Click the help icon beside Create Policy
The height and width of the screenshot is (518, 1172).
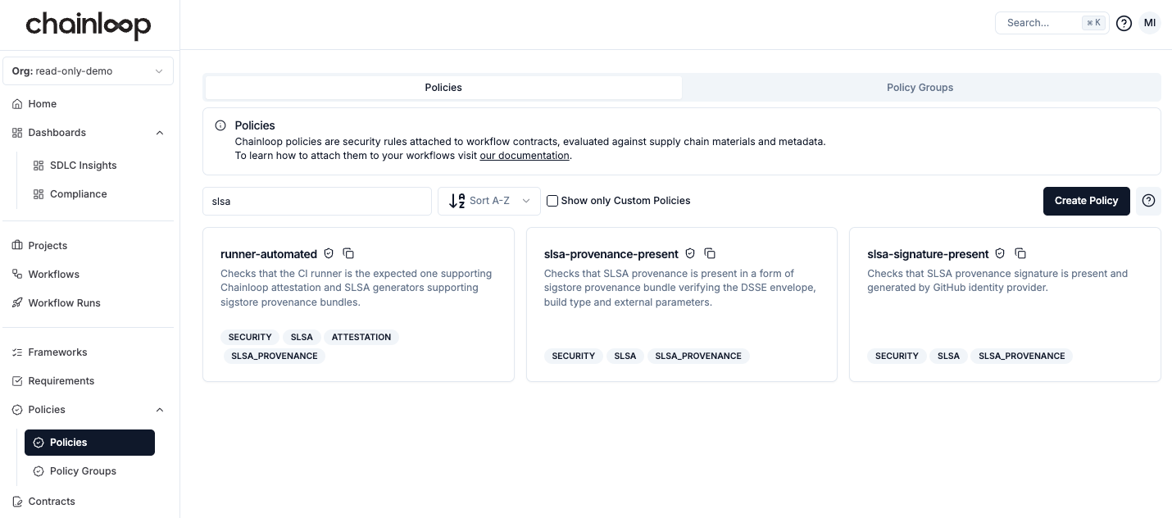click(1148, 201)
